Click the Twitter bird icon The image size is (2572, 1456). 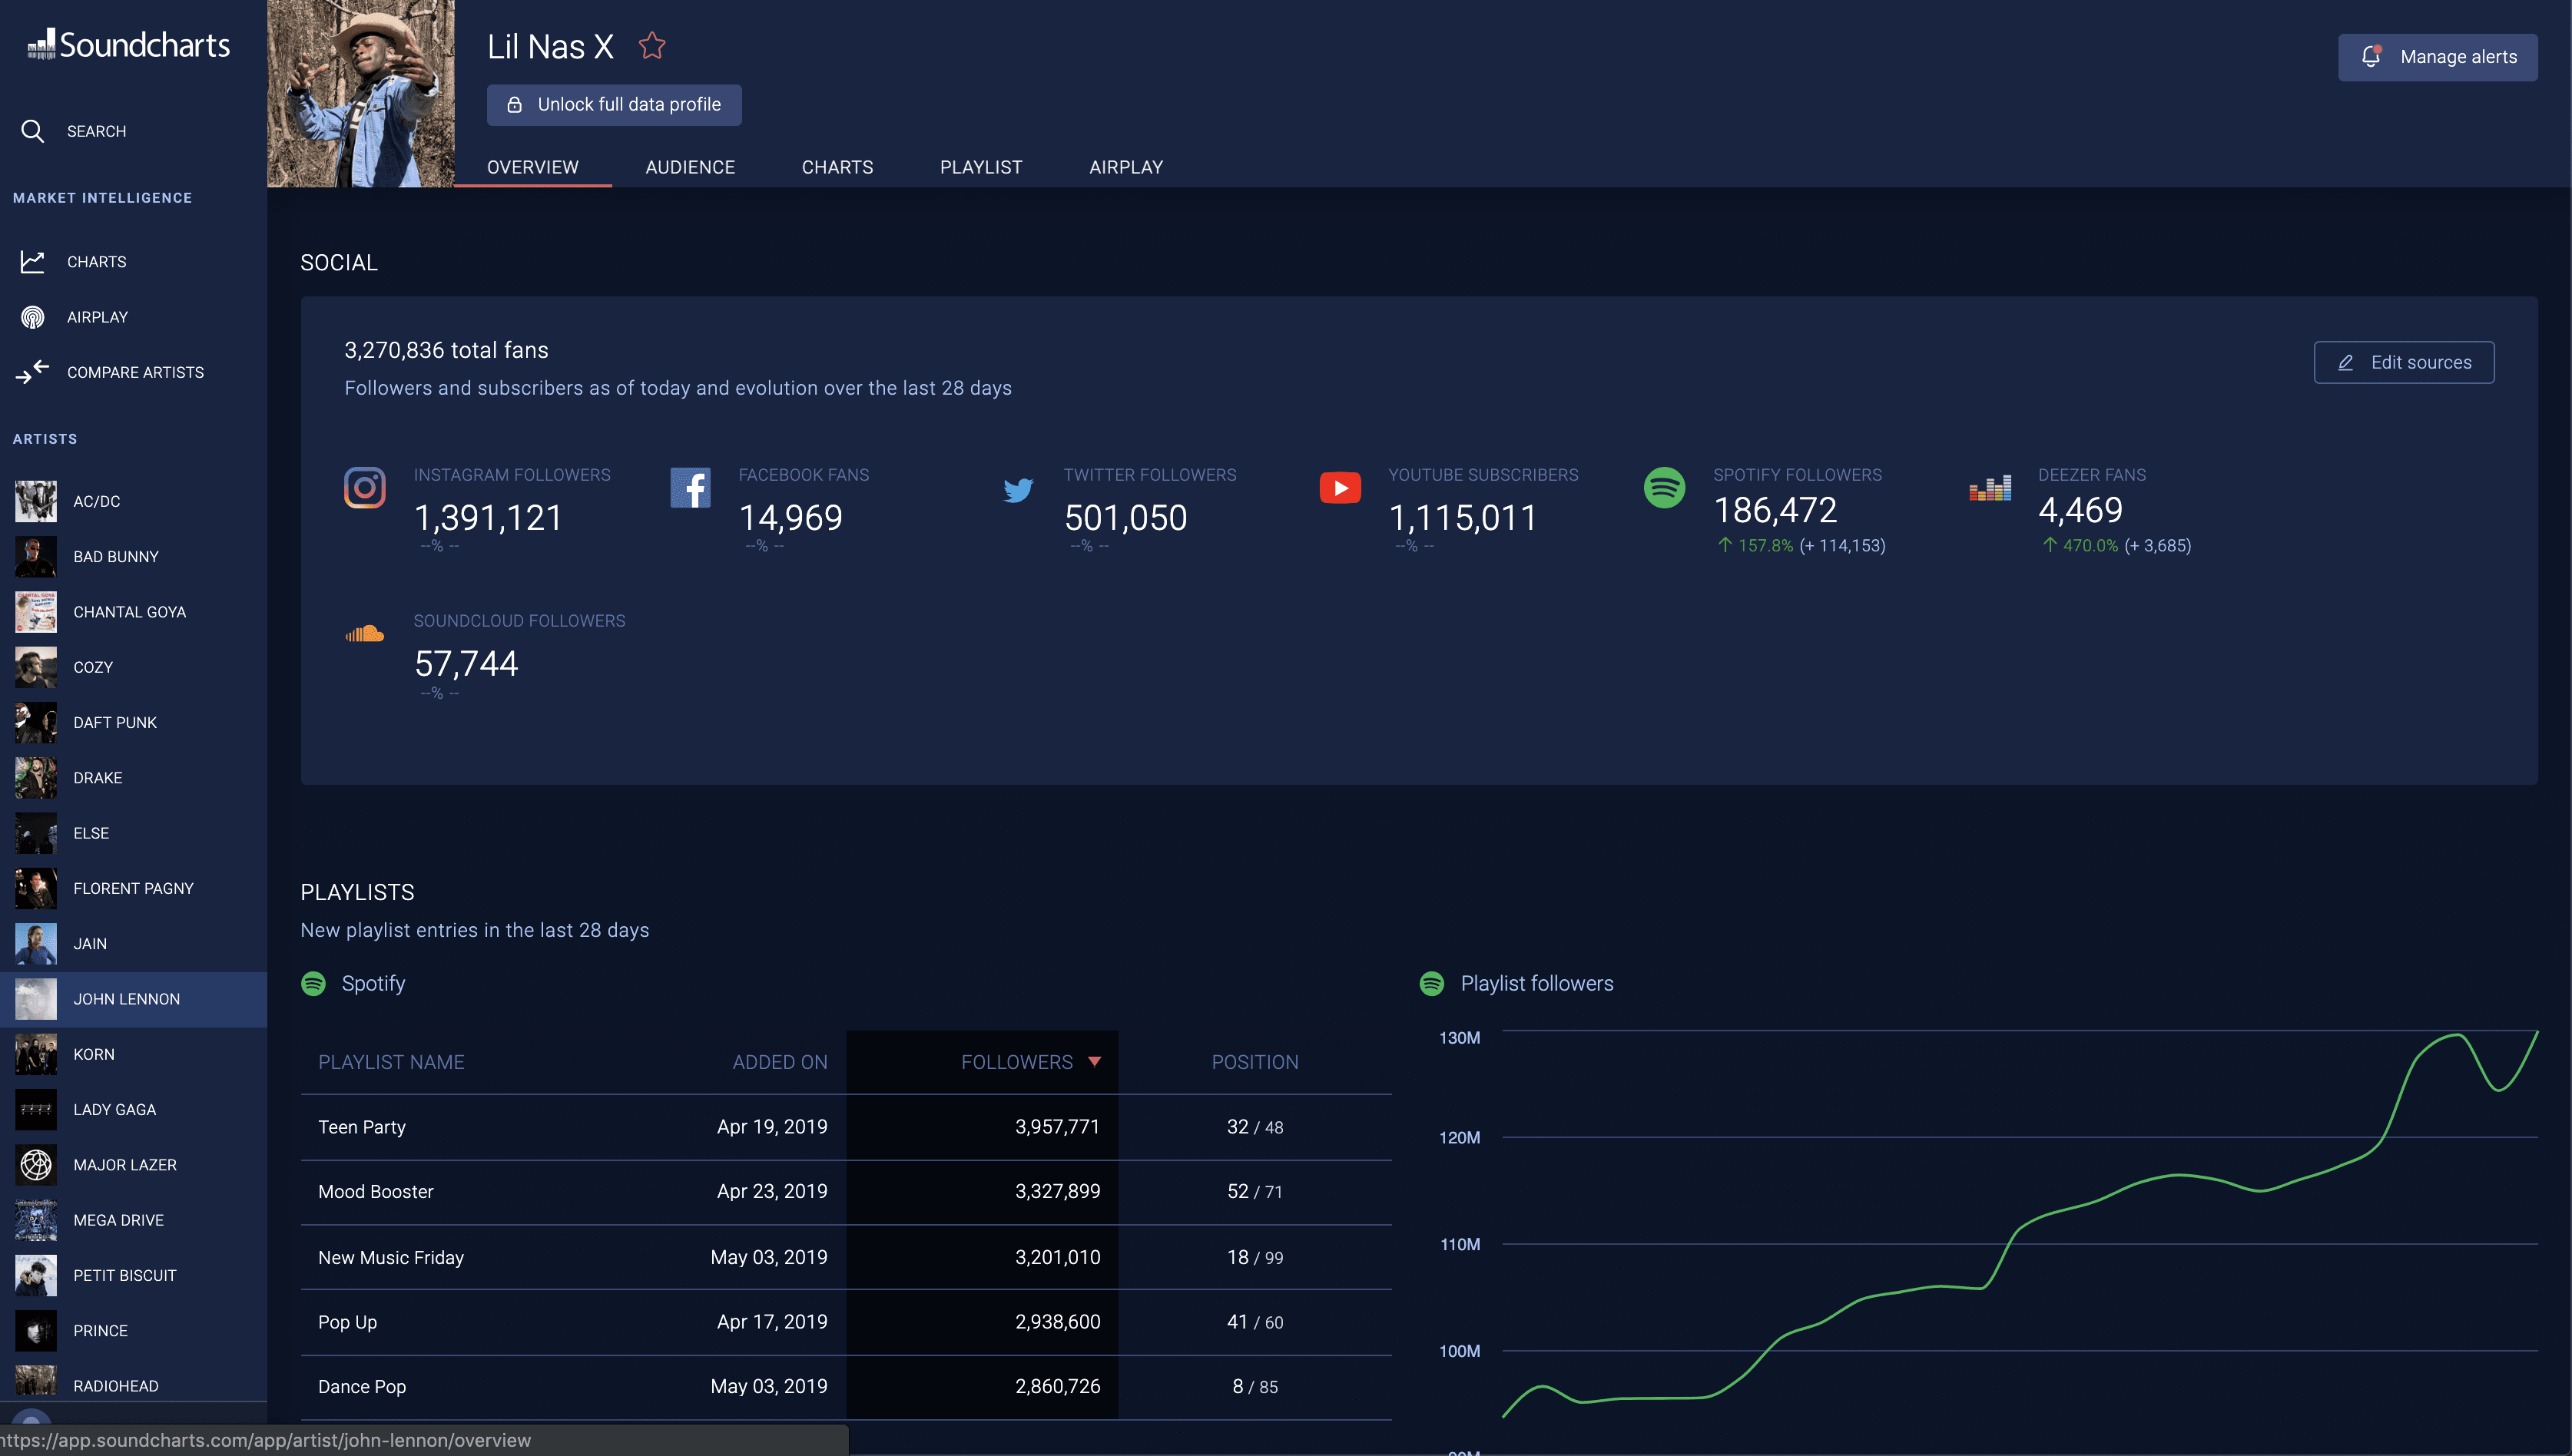1017,489
